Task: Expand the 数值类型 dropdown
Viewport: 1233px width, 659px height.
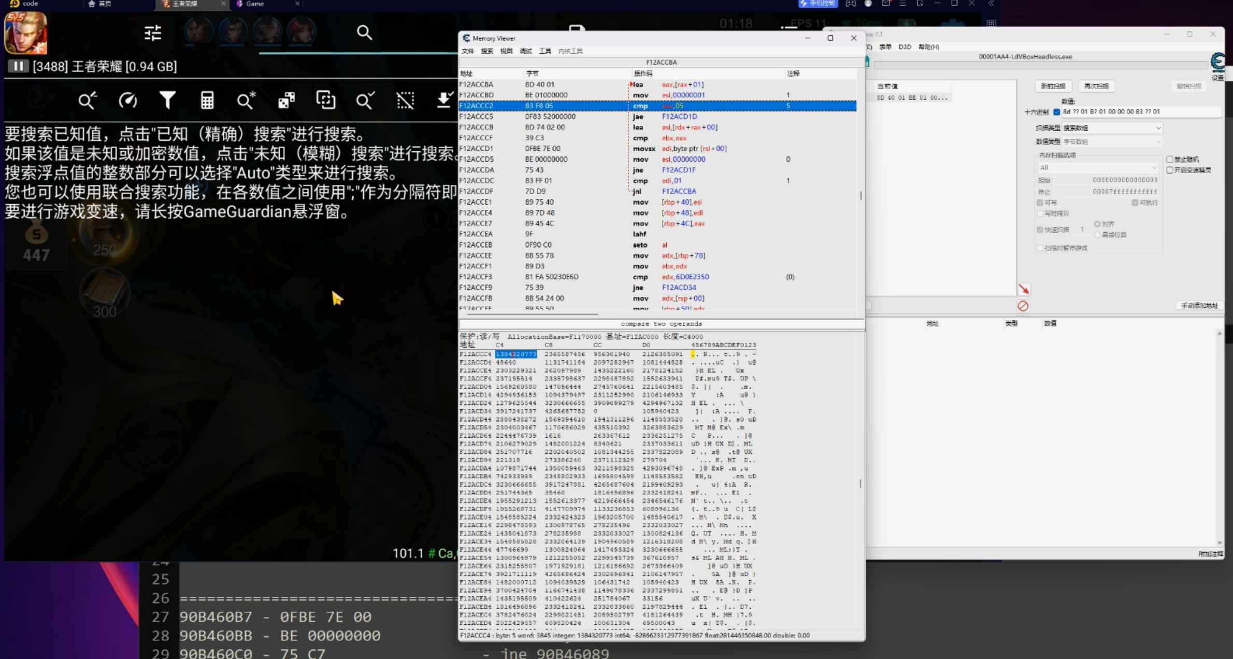Action: pos(1112,141)
